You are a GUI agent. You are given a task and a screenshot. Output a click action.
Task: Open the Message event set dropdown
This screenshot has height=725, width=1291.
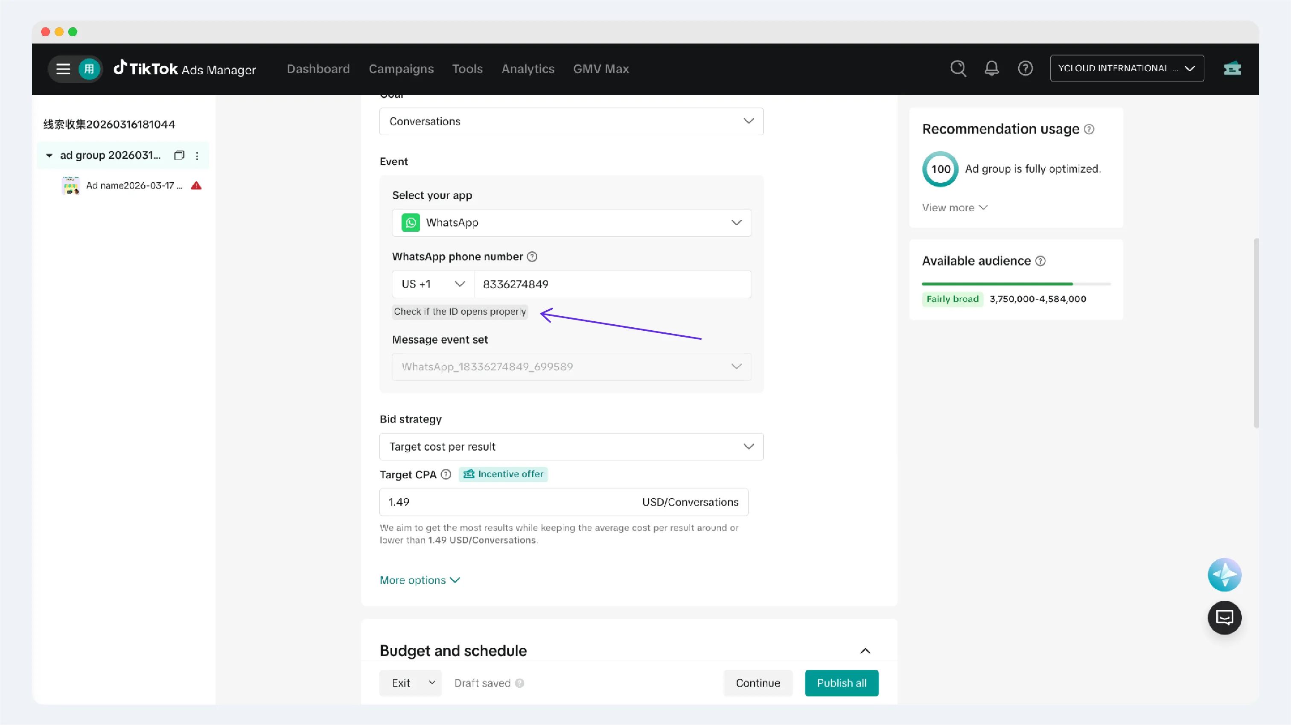coord(571,367)
